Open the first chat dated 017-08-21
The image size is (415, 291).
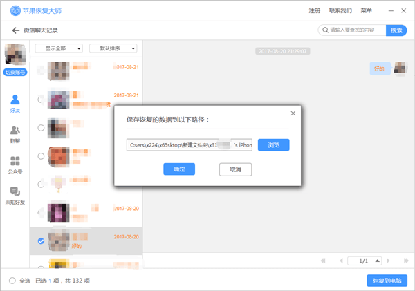86,71
